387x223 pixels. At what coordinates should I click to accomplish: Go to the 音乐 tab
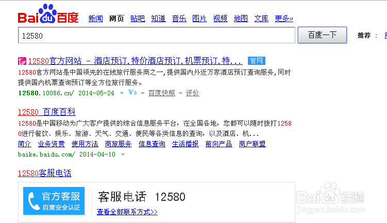click(179, 19)
